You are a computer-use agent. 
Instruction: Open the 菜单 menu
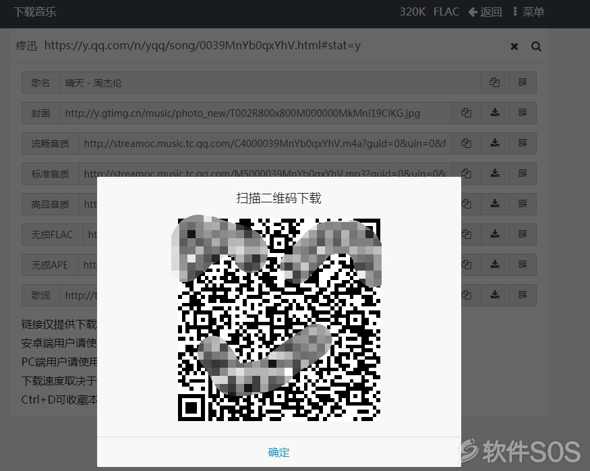pyautogui.click(x=528, y=12)
